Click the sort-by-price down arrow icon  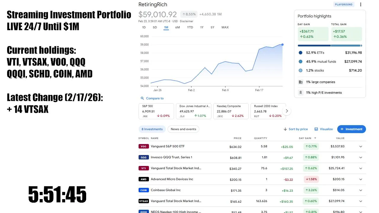click(x=285, y=129)
